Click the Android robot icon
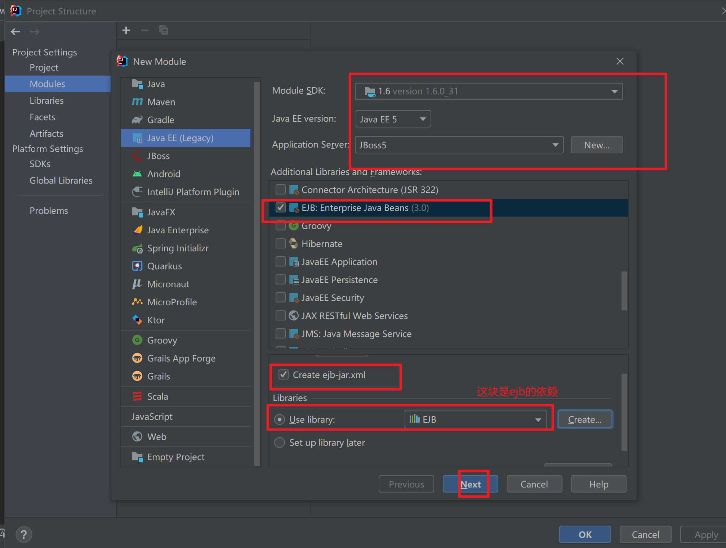The width and height of the screenshot is (726, 548). click(137, 174)
